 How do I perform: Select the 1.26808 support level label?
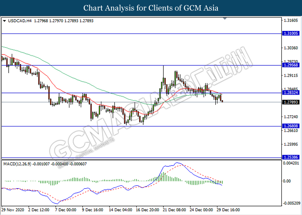(x=291, y=126)
